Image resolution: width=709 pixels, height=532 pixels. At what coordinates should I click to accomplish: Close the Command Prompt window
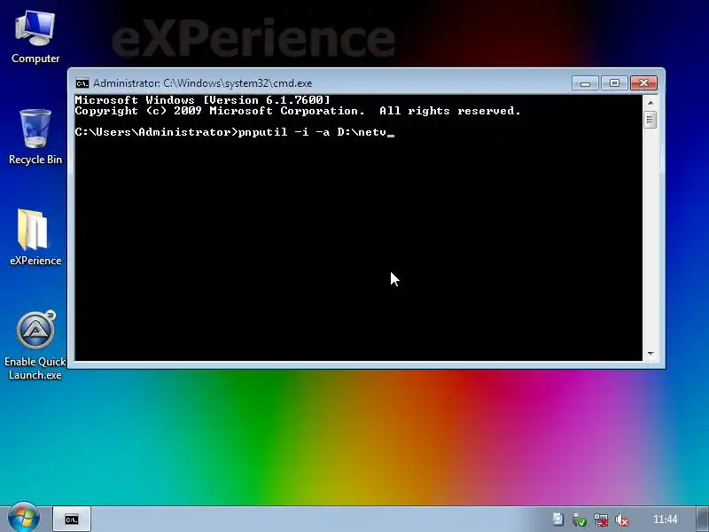coord(643,83)
